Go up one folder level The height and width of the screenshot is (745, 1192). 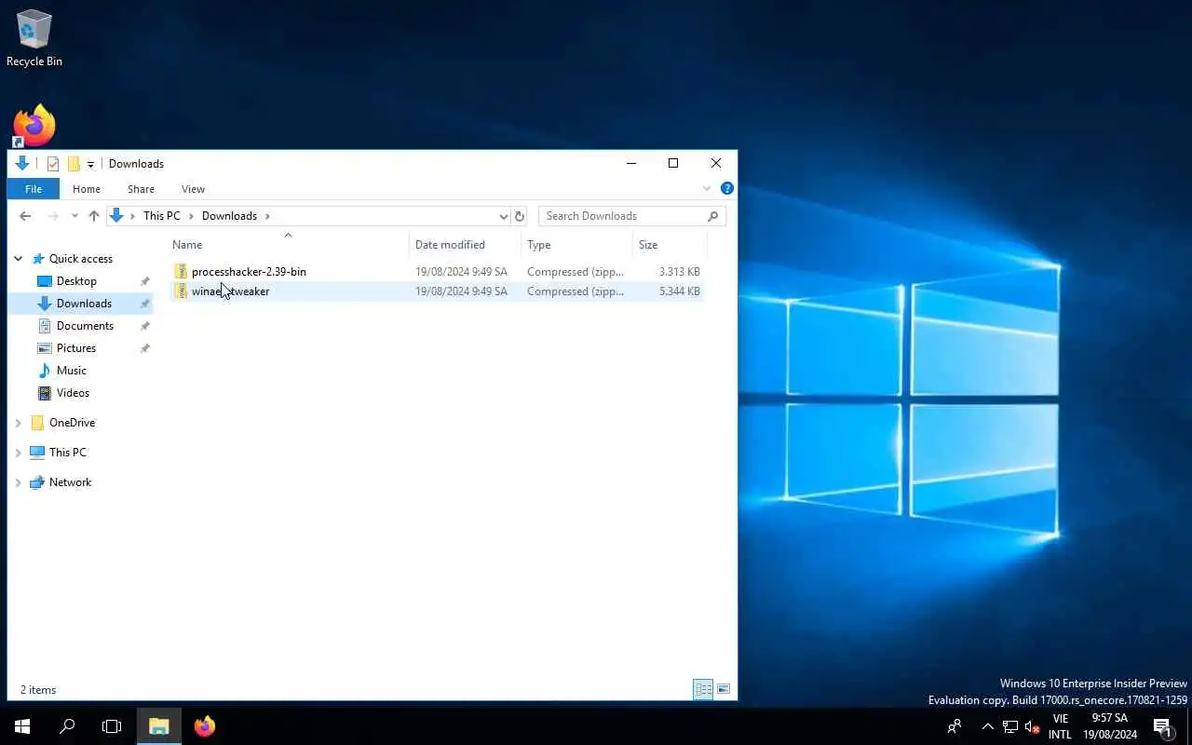[93, 216]
